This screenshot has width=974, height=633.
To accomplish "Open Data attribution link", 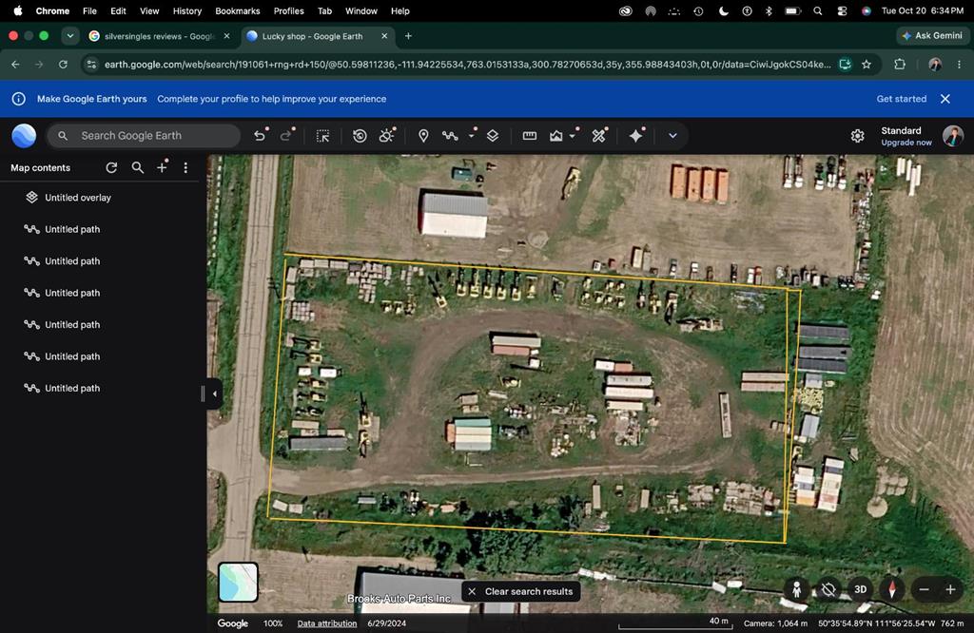I will click(x=327, y=623).
